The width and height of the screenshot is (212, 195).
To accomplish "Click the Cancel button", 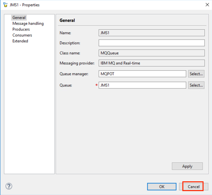I will 194,187.
